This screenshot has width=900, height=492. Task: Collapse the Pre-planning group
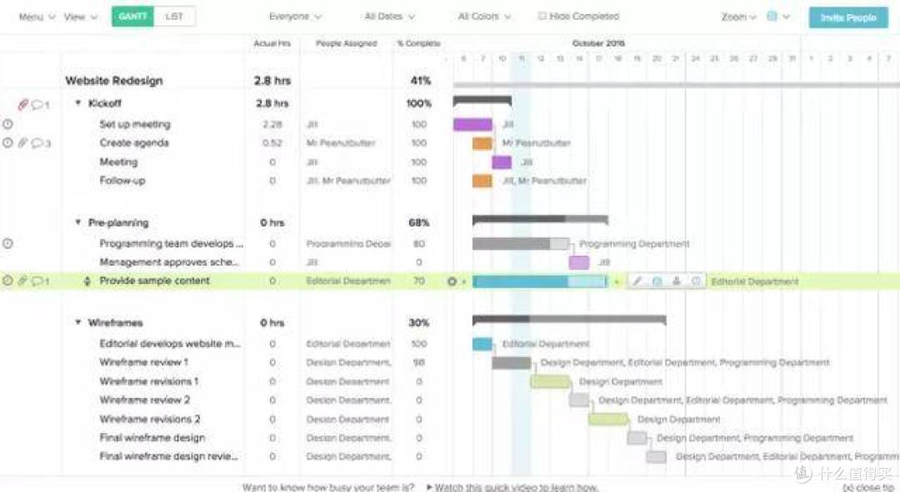[78, 222]
